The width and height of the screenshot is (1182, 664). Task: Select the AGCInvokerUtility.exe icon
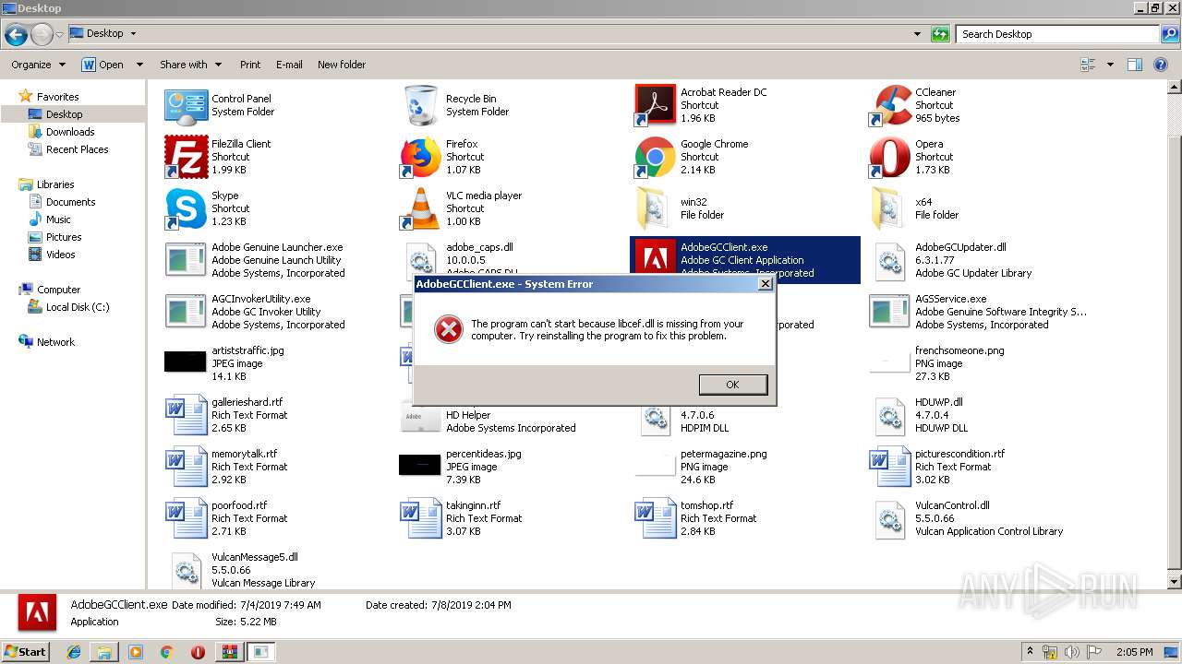[186, 312]
